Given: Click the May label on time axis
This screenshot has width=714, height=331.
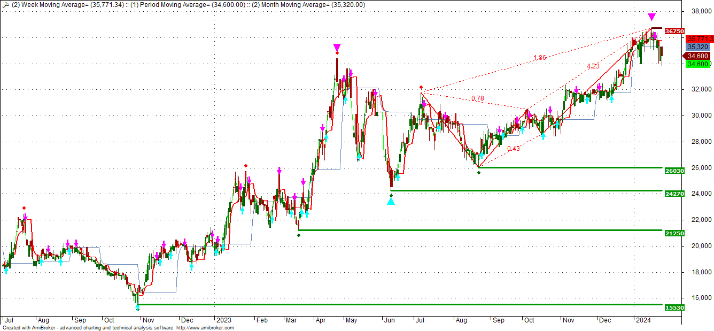Looking at the screenshot, I should pos(351,320).
